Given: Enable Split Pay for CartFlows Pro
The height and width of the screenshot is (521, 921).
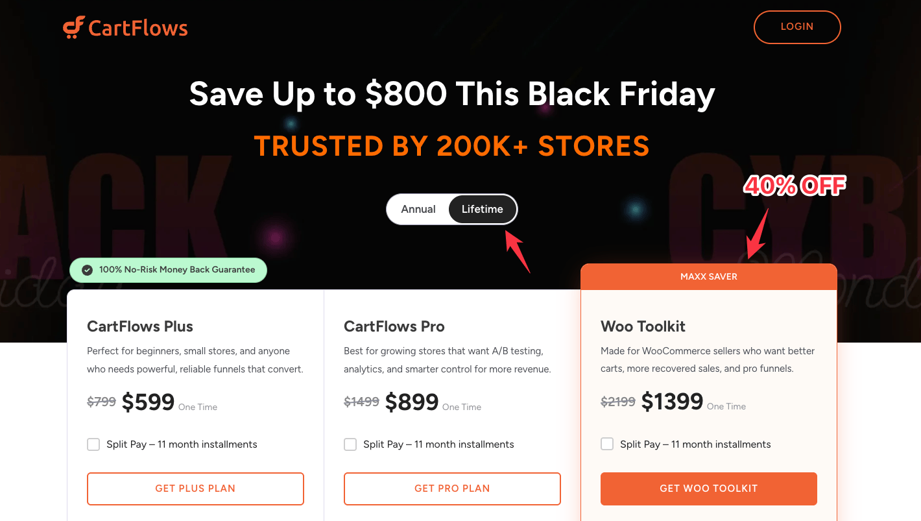Looking at the screenshot, I should (x=350, y=444).
